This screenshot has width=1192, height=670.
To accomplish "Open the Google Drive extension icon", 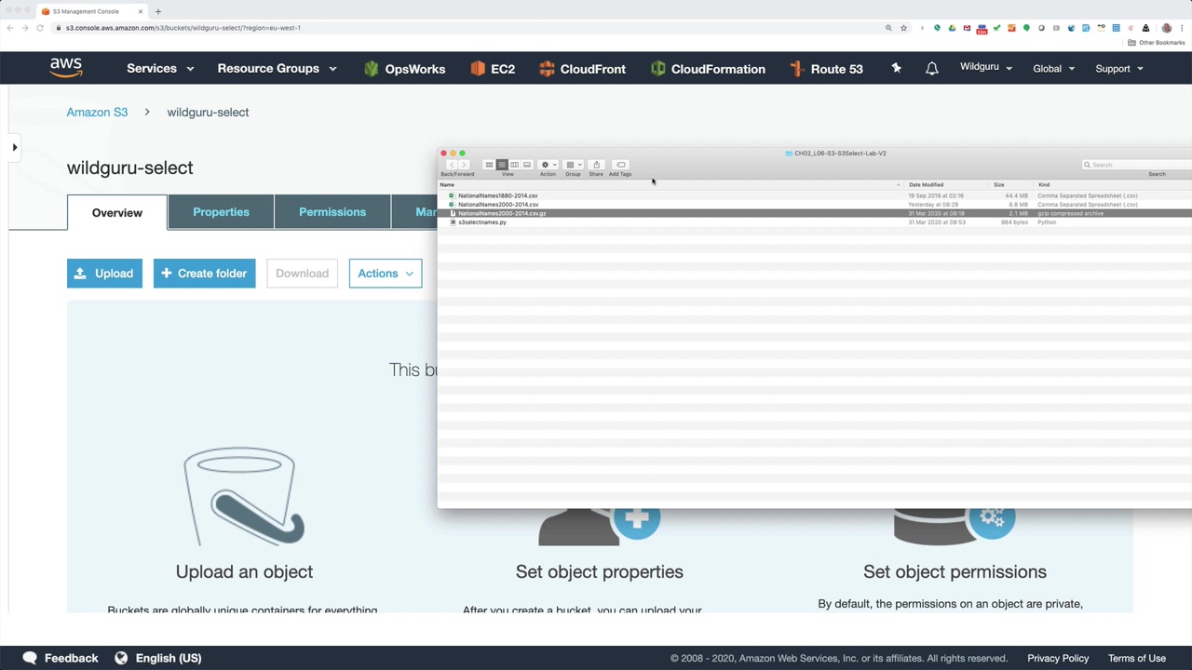I will click(952, 28).
